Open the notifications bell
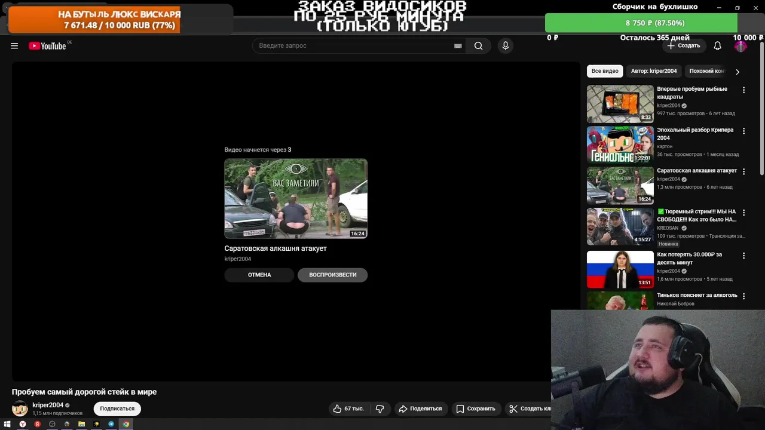This screenshot has width=765, height=430. tap(717, 46)
